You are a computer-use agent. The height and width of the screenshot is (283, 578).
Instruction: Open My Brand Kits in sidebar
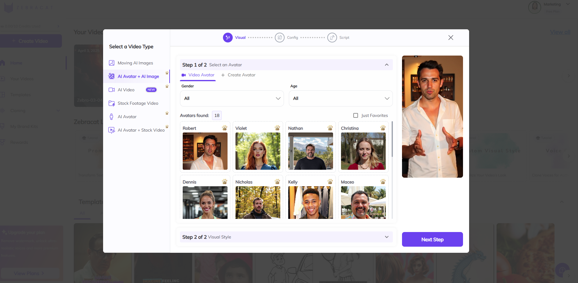(24, 126)
